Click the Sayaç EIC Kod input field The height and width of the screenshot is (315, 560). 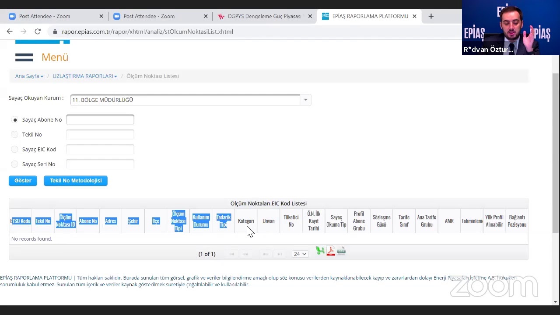pos(100,150)
